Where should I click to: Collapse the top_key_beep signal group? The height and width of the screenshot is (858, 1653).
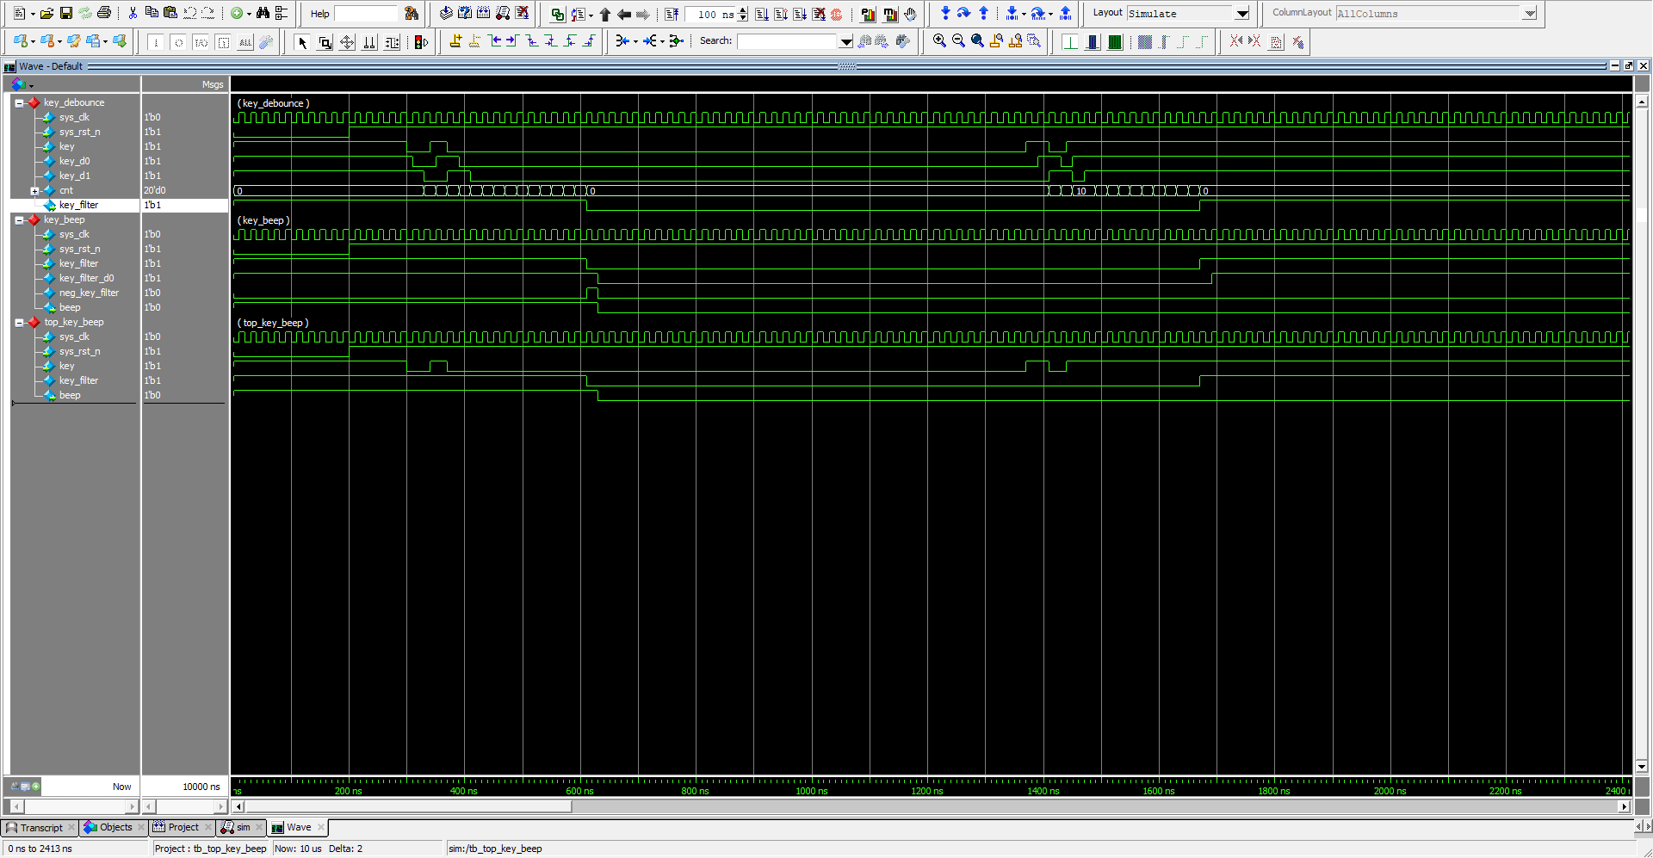coord(19,323)
